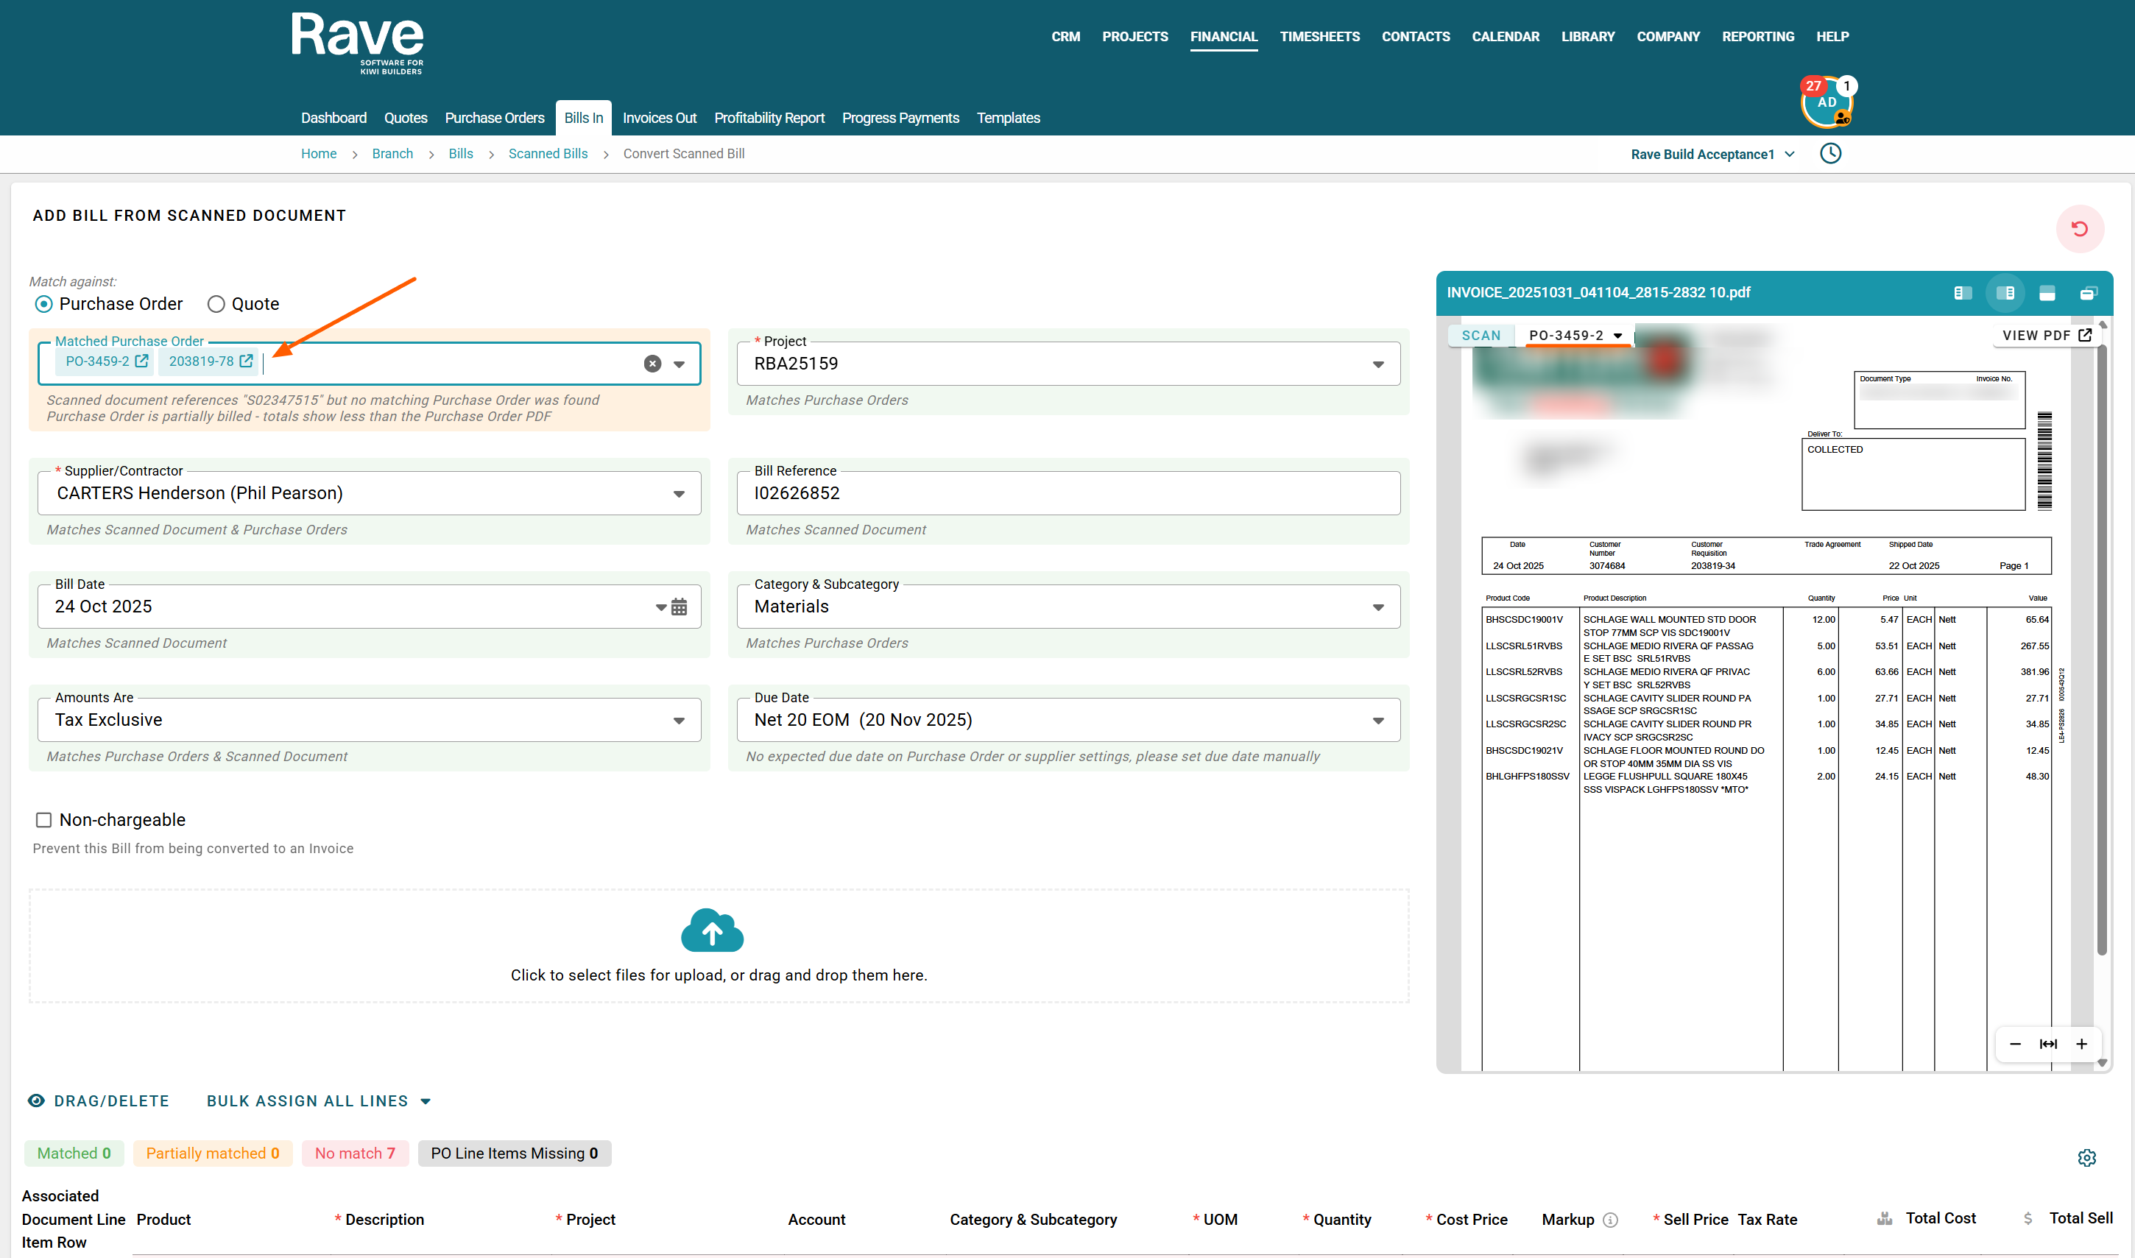This screenshot has height=1258, width=2135.
Task: Expand Bulk Assign All Lines menu
Action: pyautogui.click(x=319, y=1101)
